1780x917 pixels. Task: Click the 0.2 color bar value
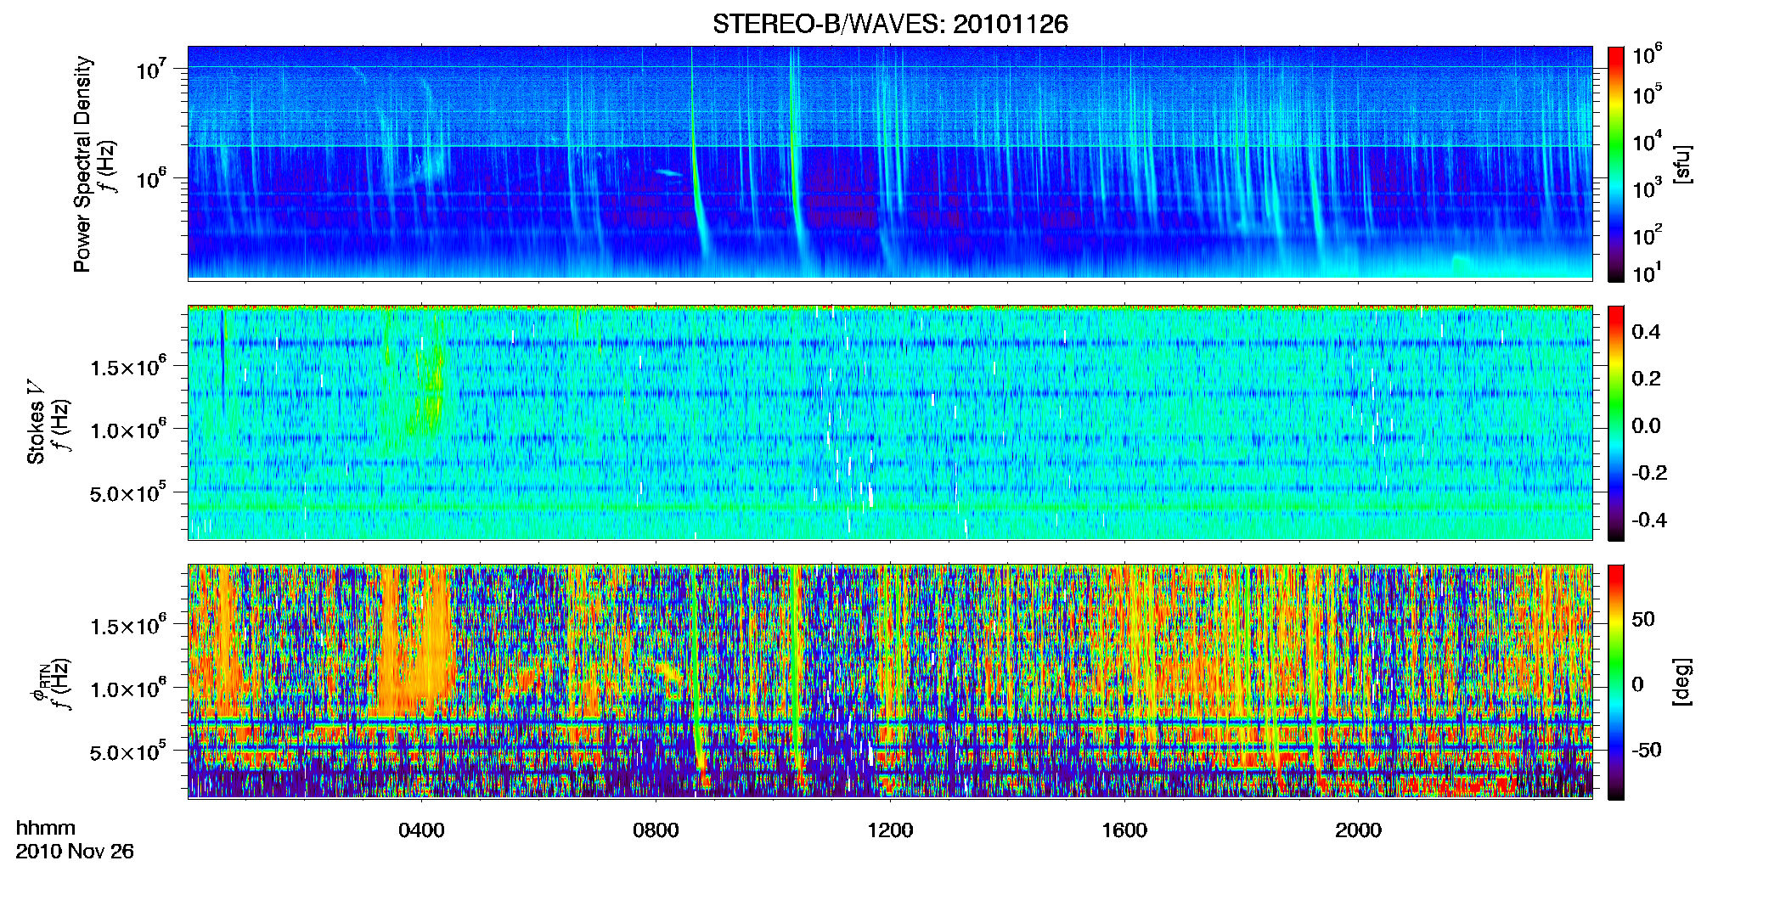1646,379
